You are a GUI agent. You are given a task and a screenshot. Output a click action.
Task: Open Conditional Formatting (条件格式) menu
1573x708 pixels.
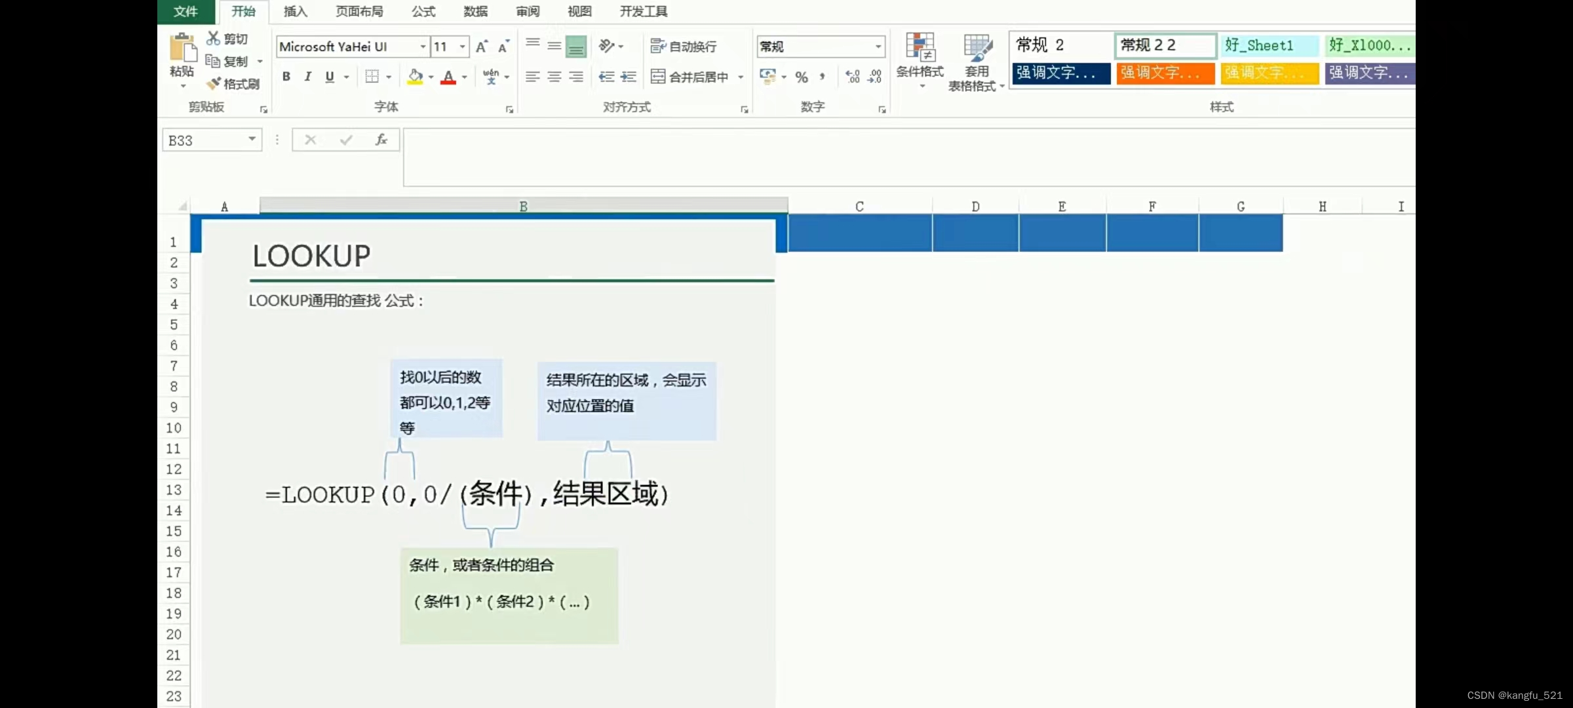tap(920, 60)
